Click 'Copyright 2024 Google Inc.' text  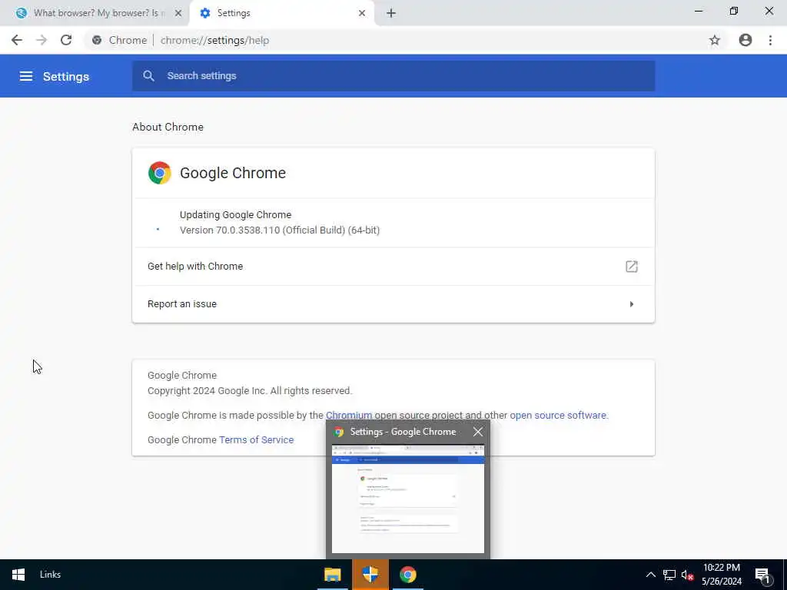pos(250,391)
